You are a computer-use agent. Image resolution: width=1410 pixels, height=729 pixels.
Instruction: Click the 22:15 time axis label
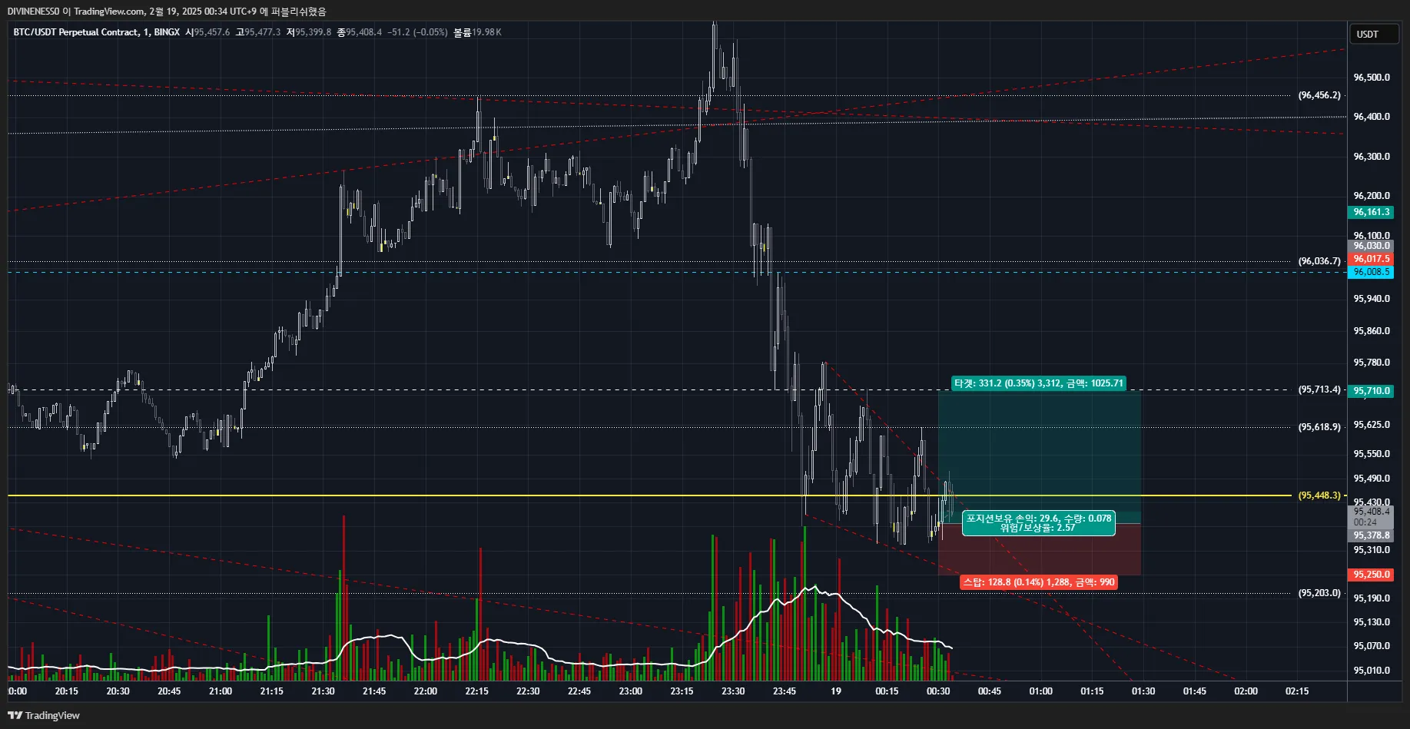(476, 691)
